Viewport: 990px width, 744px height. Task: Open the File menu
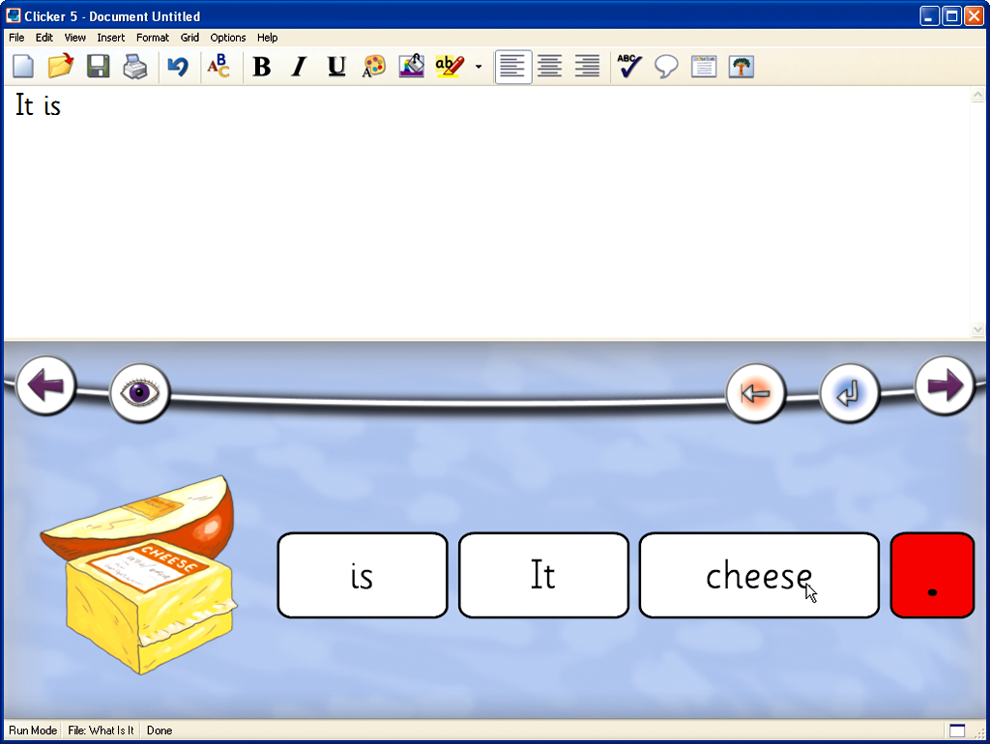click(x=16, y=38)
